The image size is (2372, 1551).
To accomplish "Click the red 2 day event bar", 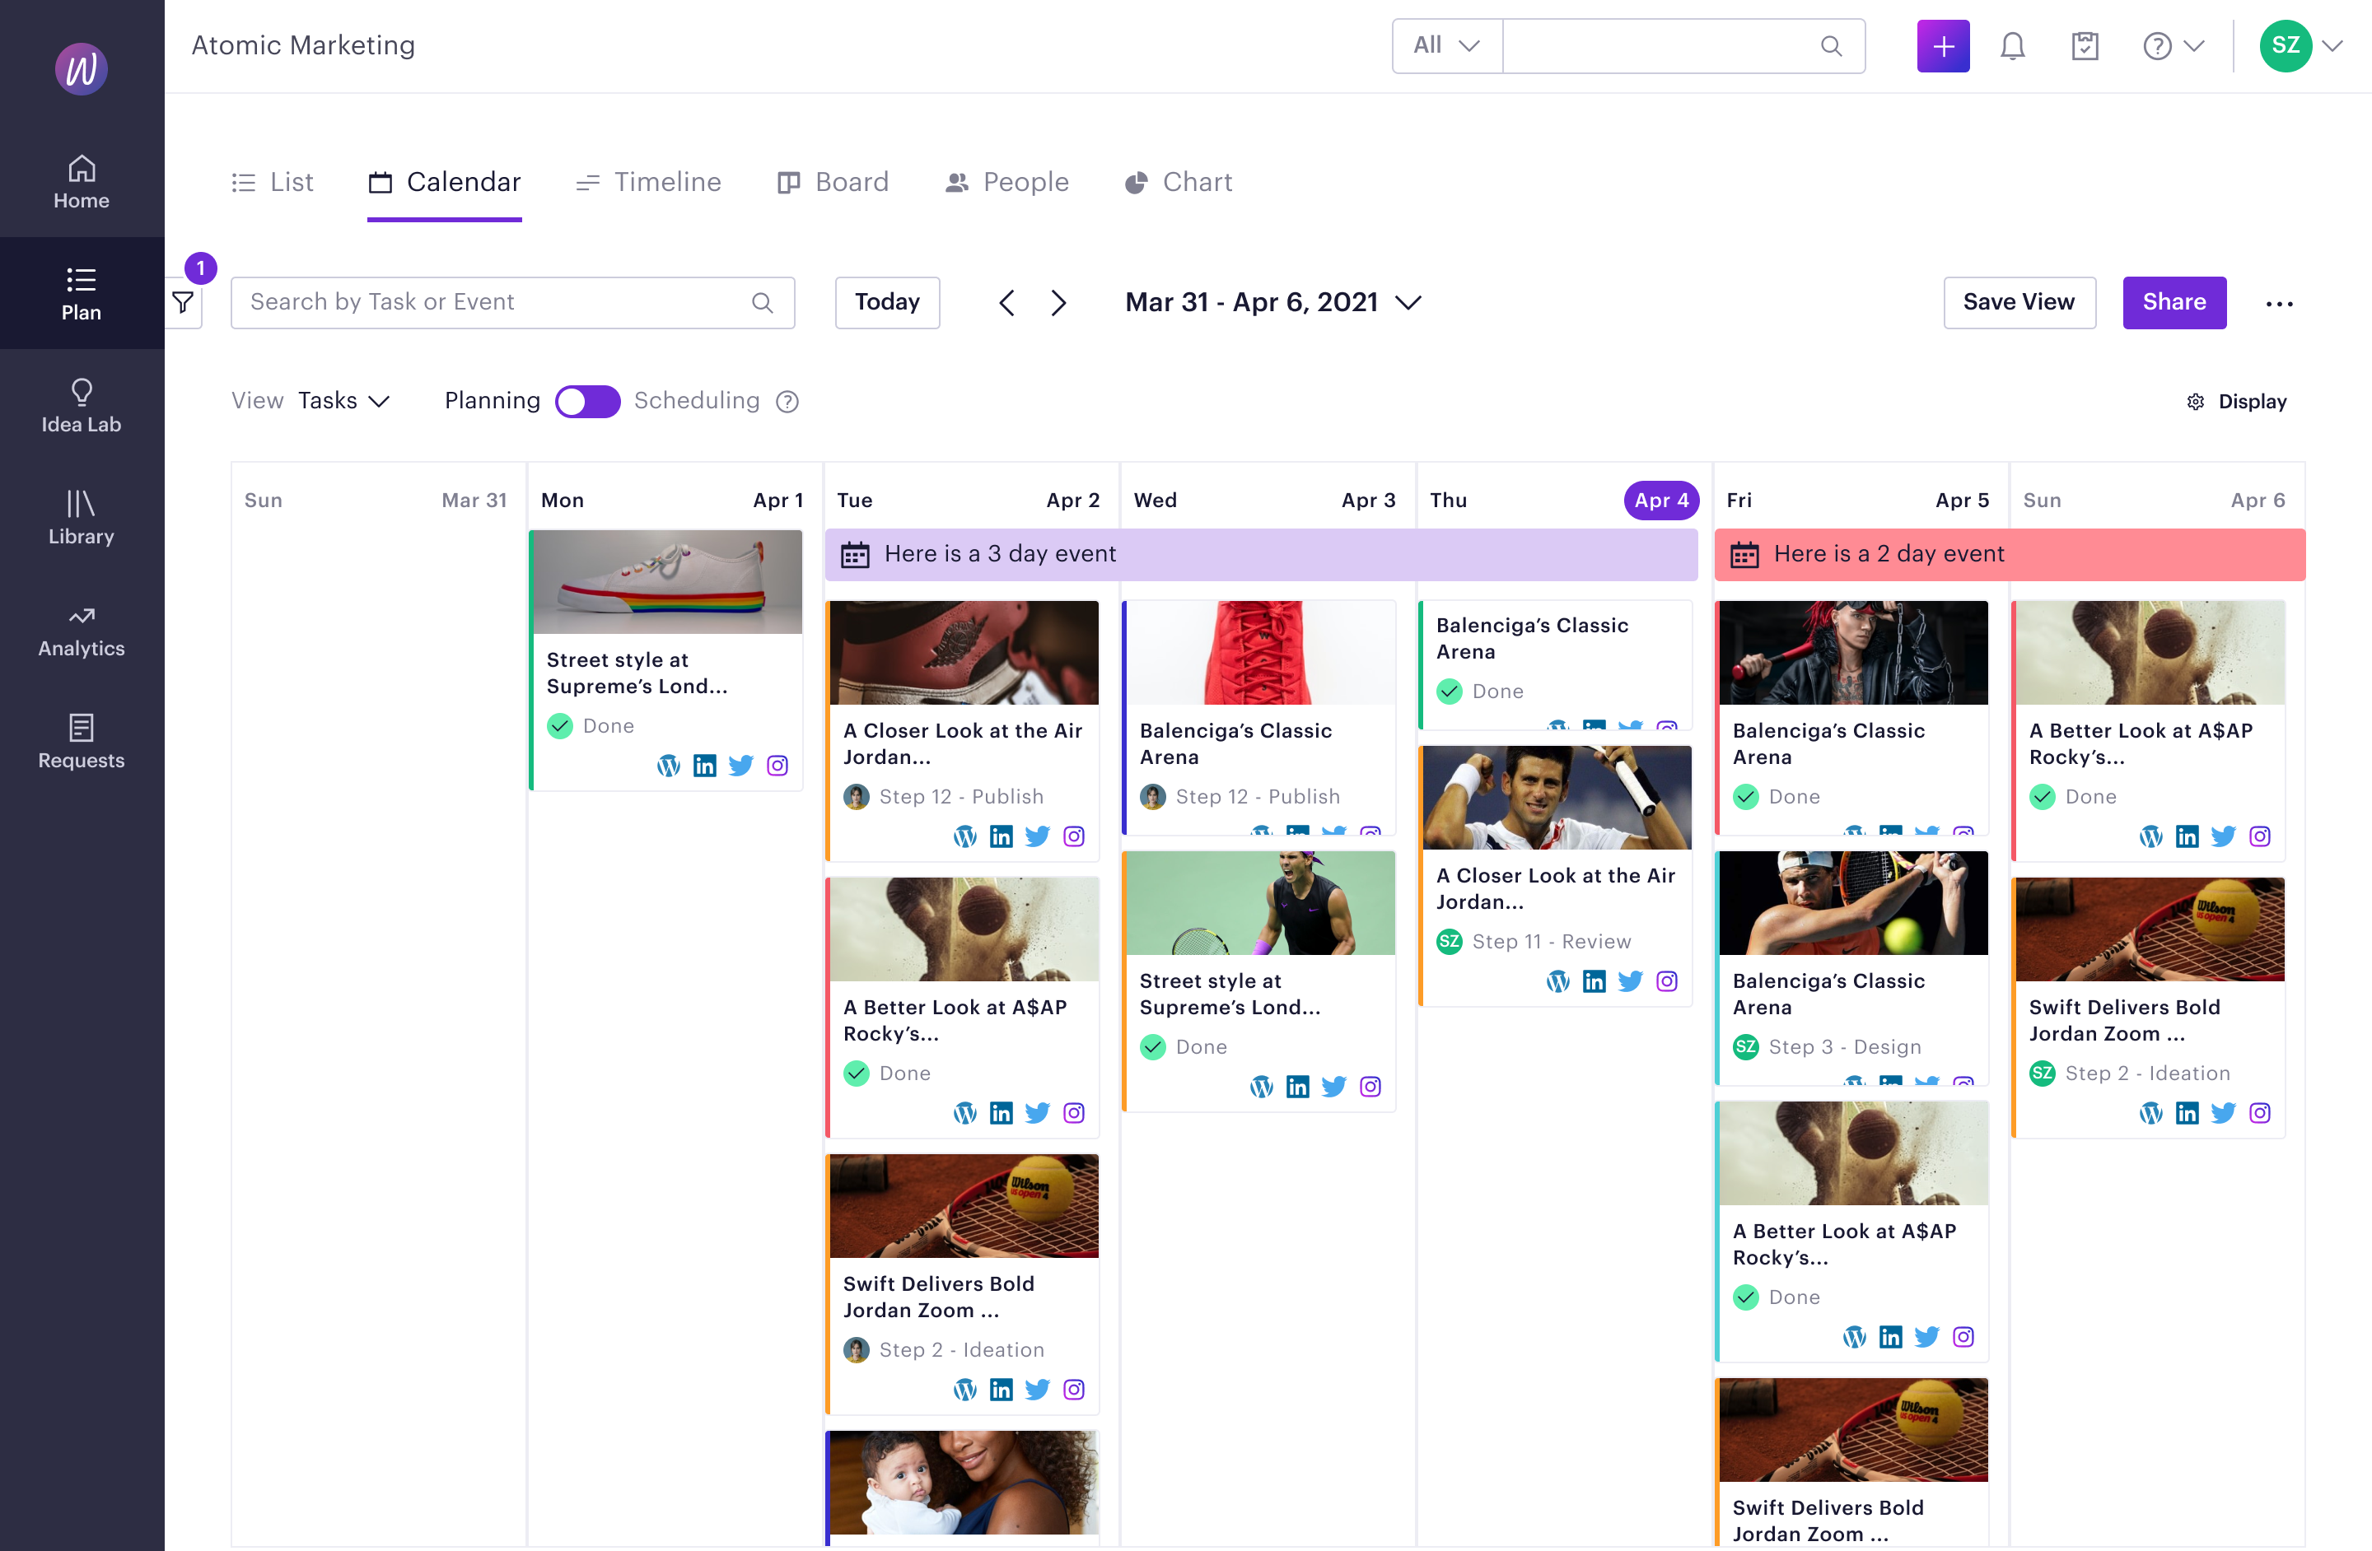I will 2008,555.
